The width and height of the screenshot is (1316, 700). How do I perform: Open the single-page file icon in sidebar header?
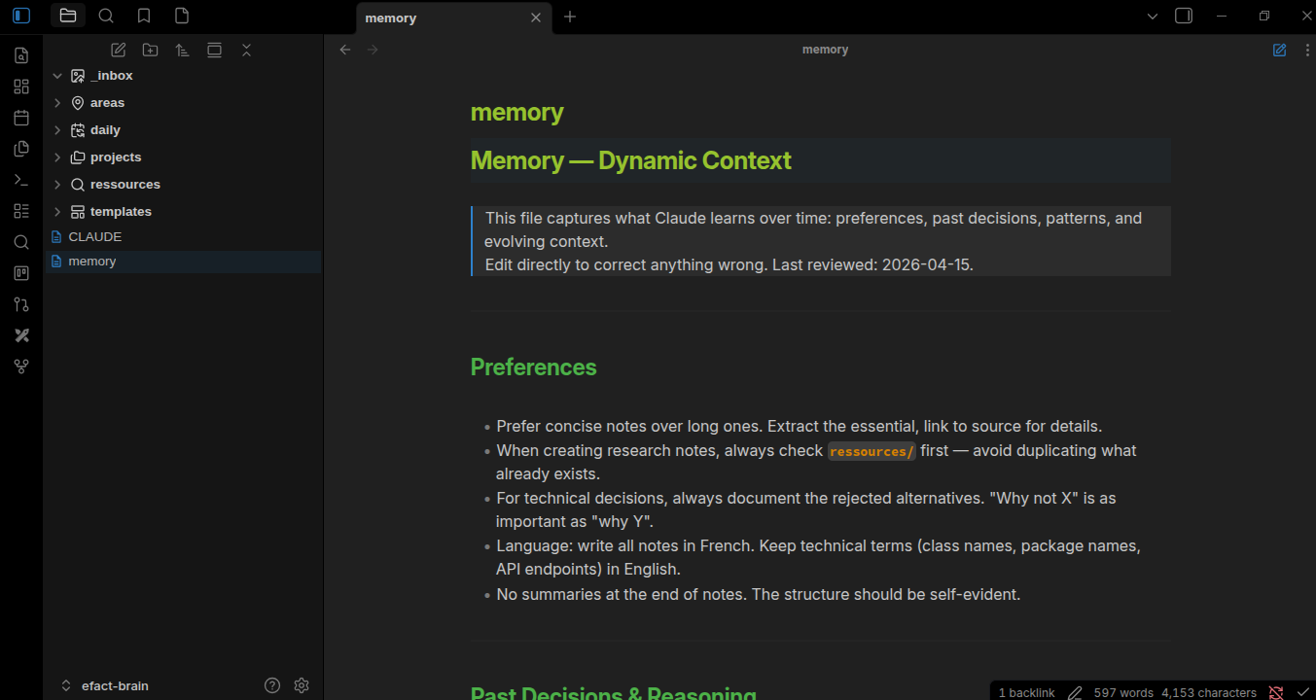coord(182,16)
